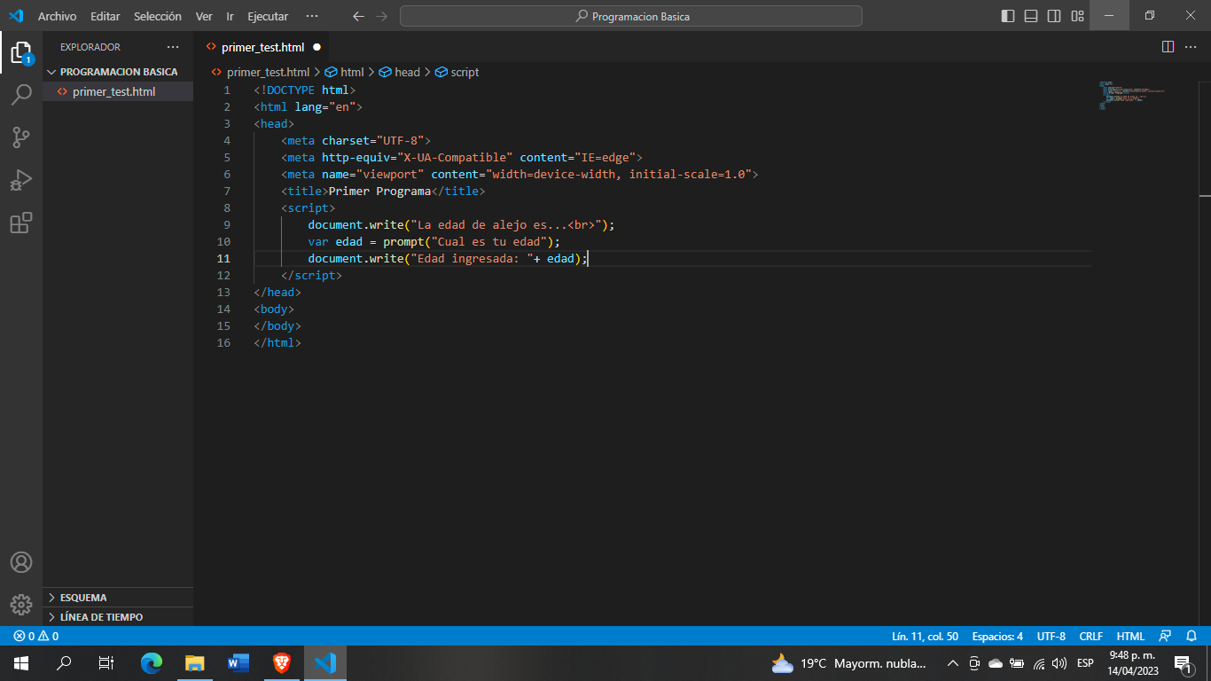The height and width of the screenshot is (681, 1211).
Task: Change language mode via HTML status item
Action: pyautogui.click(x=1130, y=636)
